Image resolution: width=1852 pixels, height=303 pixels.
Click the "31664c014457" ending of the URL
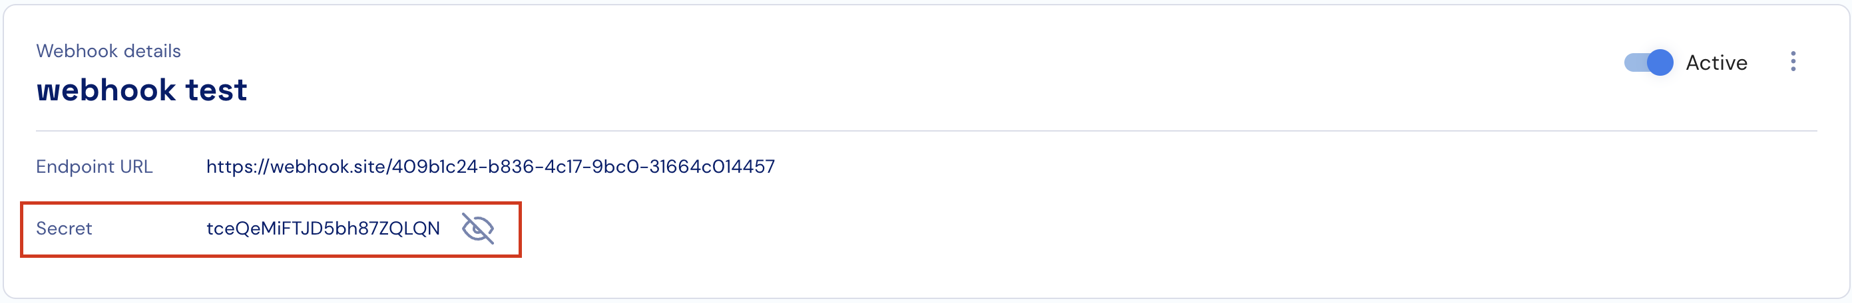[712, 167]
